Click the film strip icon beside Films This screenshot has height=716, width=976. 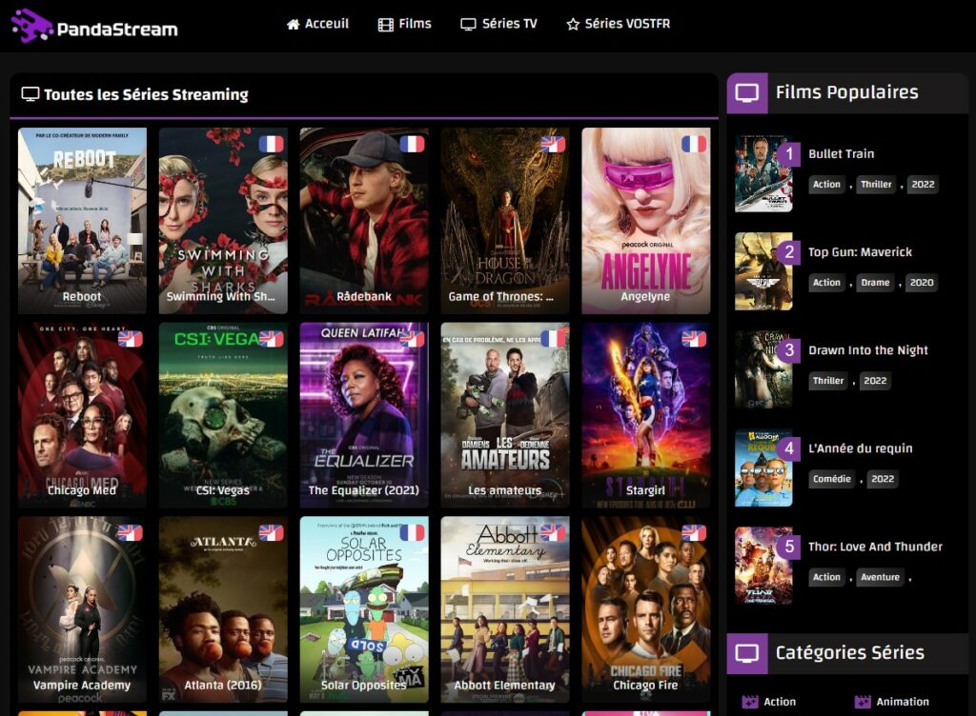[386, 25]
